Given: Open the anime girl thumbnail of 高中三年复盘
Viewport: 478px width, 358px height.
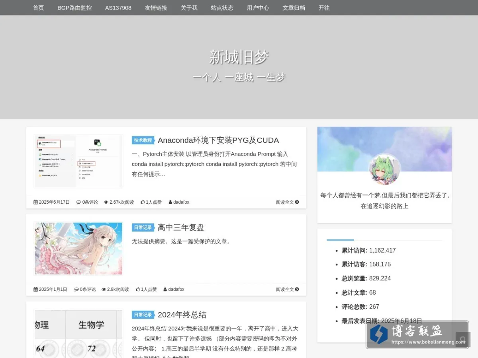Looking at the screenshot, I should point(78,249).
